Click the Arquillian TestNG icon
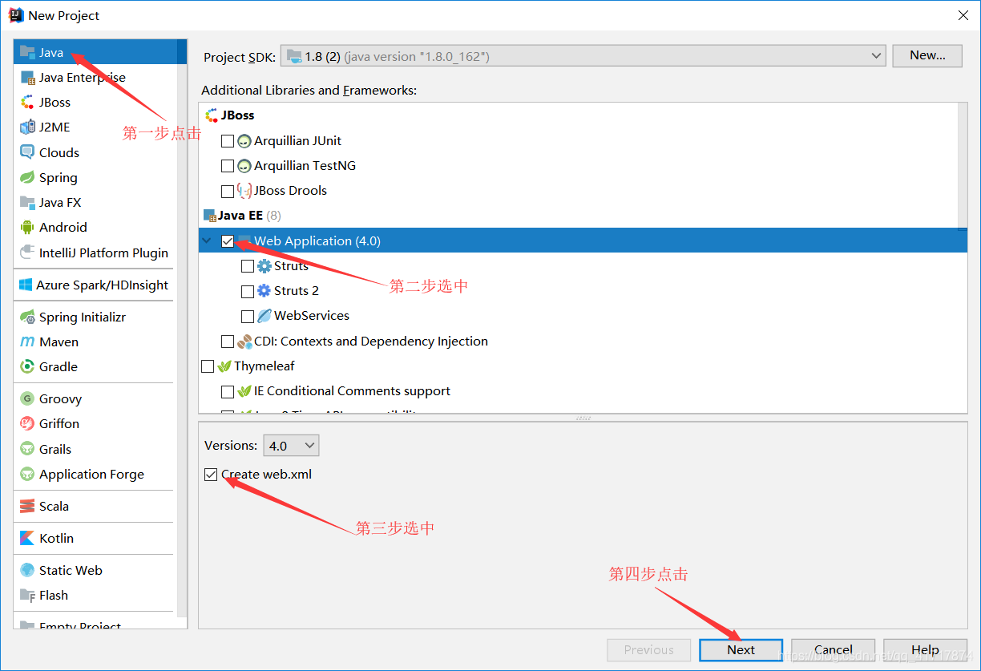 pyautogui.click(x=244, y=166)
